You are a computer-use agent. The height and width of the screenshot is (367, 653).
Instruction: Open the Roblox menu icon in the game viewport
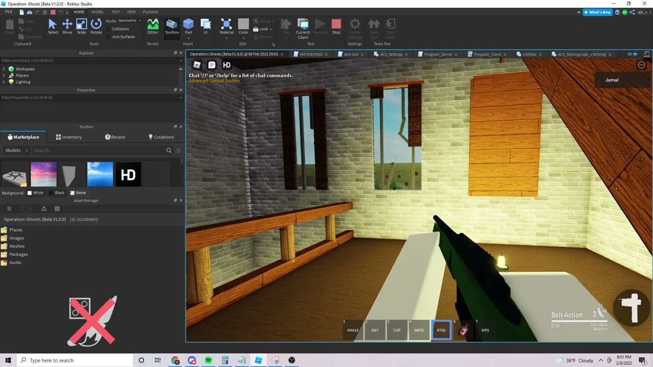coord(196,65)
